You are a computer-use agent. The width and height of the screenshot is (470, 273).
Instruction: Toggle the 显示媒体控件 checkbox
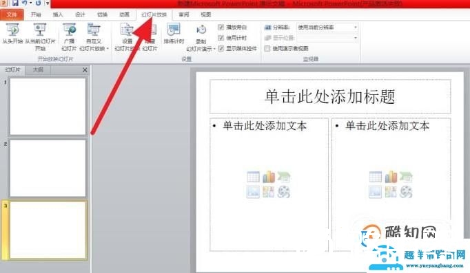(221, 48)
